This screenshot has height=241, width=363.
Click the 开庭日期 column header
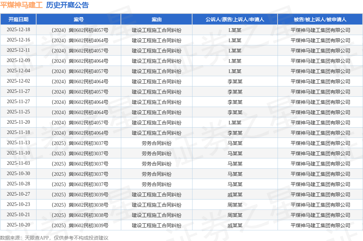pos(18,19)
